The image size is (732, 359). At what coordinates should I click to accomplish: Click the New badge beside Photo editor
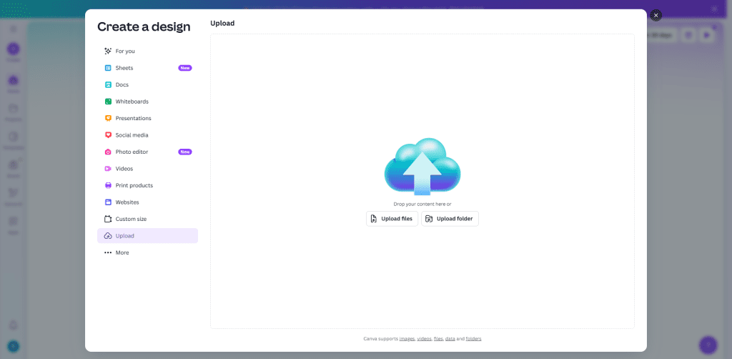[185, 152]
